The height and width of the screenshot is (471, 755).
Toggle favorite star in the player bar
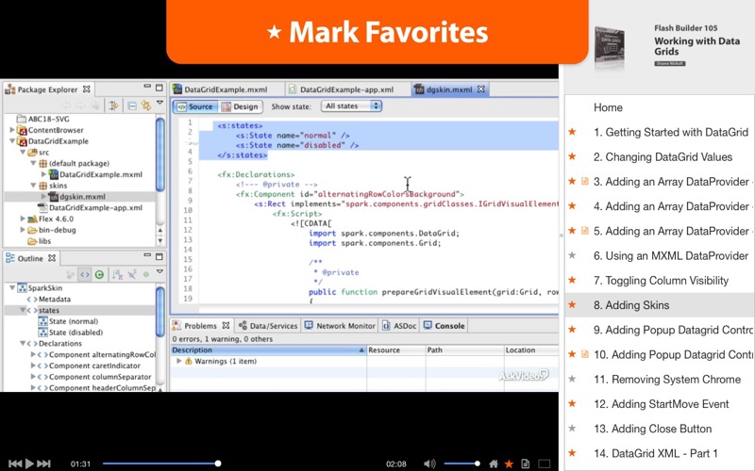(x=509, y=463)
